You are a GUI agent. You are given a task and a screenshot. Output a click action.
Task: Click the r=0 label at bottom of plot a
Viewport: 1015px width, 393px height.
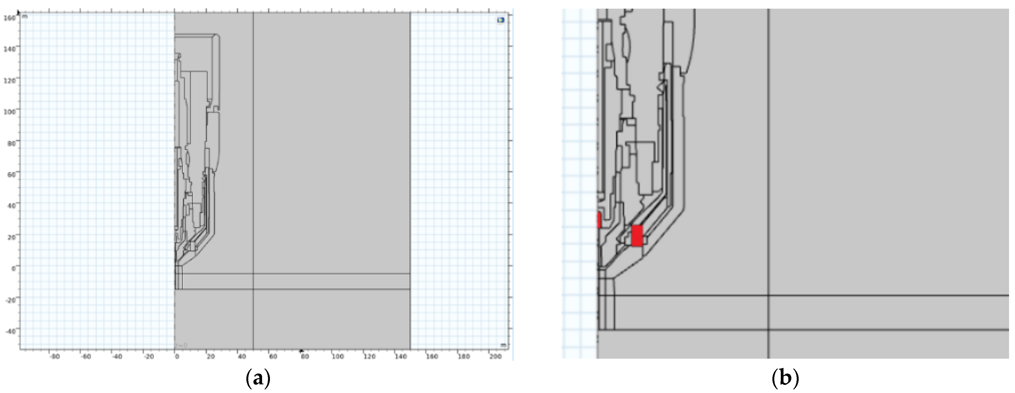(x=182, y=345)
